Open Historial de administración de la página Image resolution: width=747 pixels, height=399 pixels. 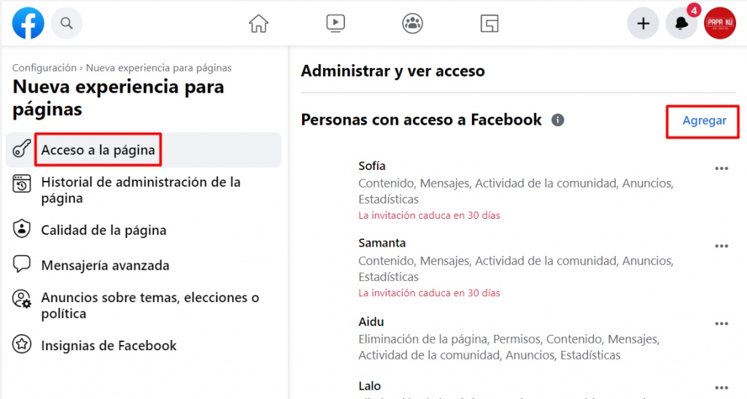(140, 190)
